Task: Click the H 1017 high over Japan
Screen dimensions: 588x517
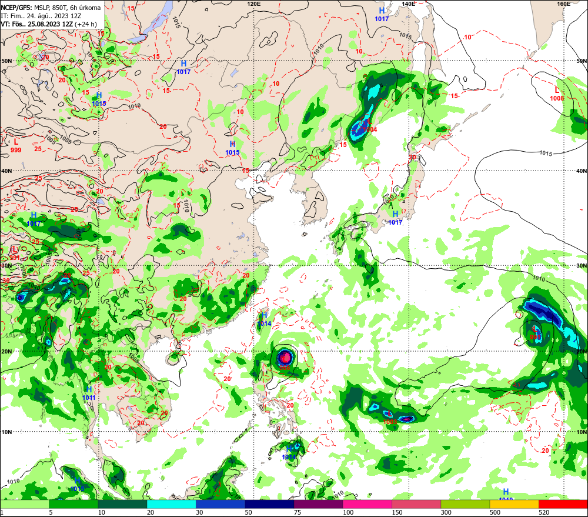Action: (395, 218)
